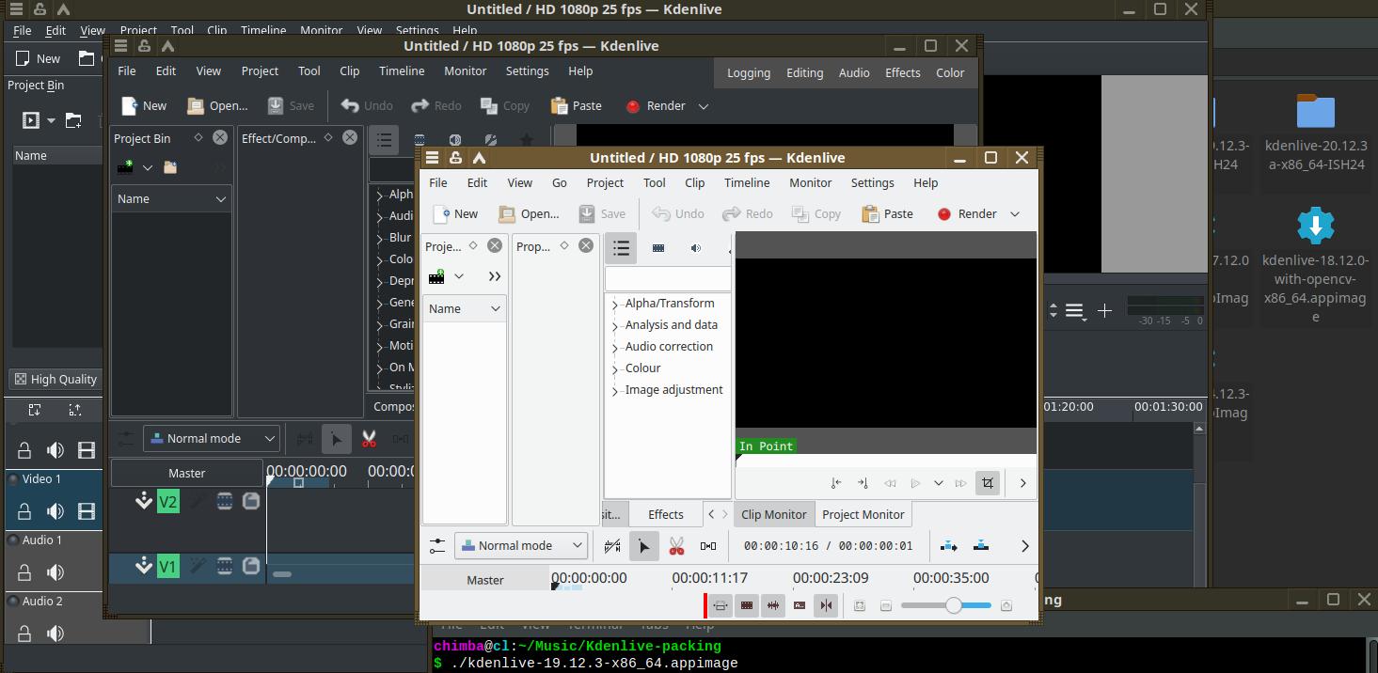Open the Timeline menu in front window
The width and height of the screenshot is (1378, 673).
click(x=746, y=183)
